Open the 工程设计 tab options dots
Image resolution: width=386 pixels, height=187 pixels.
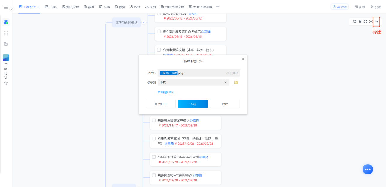coord(38,7)
